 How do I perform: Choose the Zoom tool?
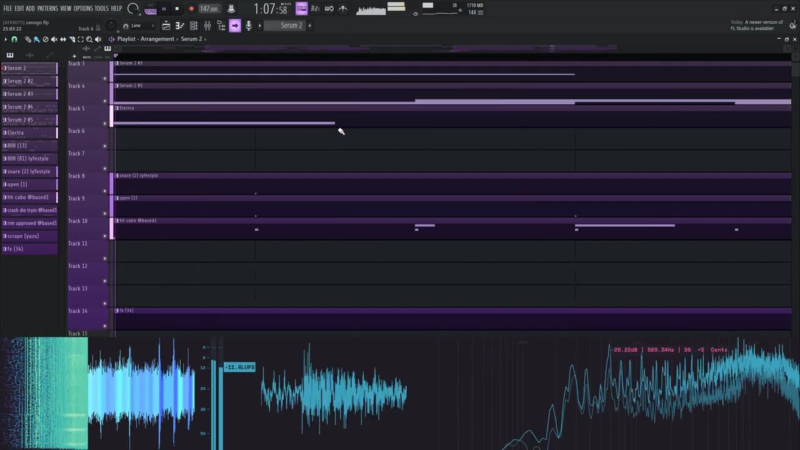pyautogui.click(x=89, y=39)
